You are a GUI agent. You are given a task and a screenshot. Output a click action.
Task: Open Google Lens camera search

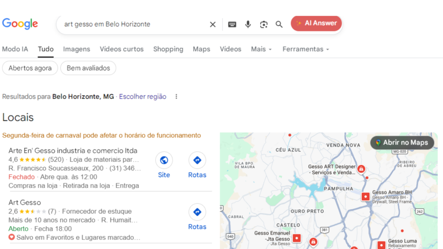point(263,24)
